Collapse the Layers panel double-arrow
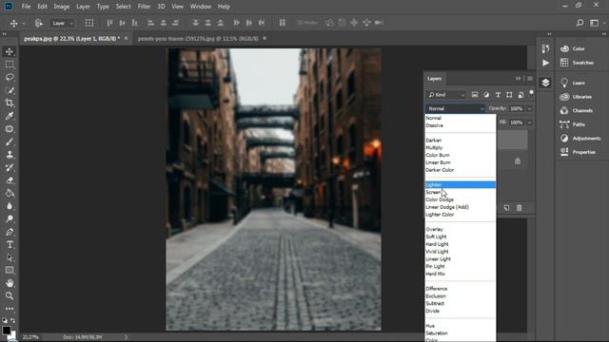The width and height of the screenshot is (609, 342). [x=518, y=79]
